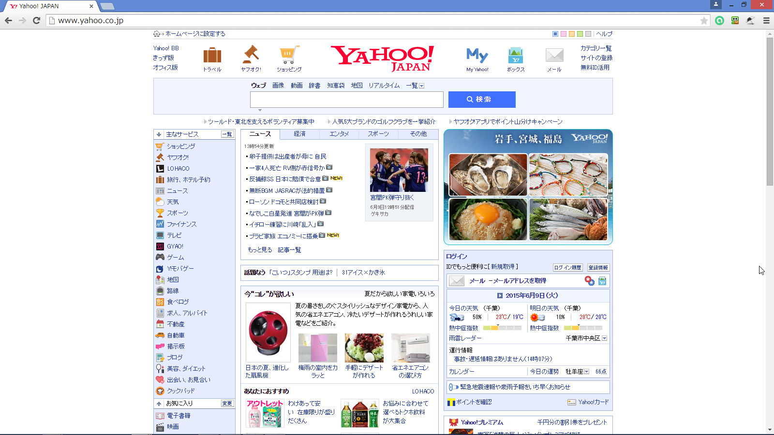Select the pink color theme swatch
The height and width of the screenshot is (435, 774).
coord(564,34)
